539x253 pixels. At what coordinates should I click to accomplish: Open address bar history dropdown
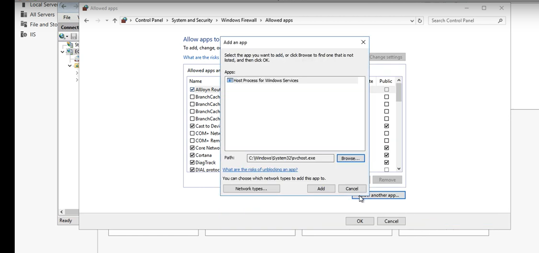[x=412, y=20]
